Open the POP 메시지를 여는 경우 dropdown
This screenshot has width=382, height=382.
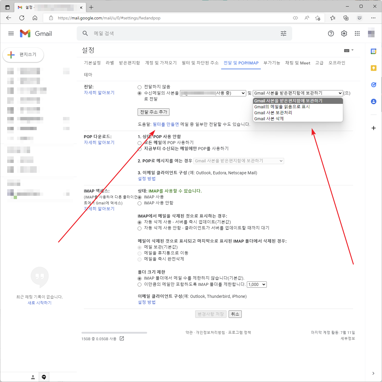[x=239, y=161]
